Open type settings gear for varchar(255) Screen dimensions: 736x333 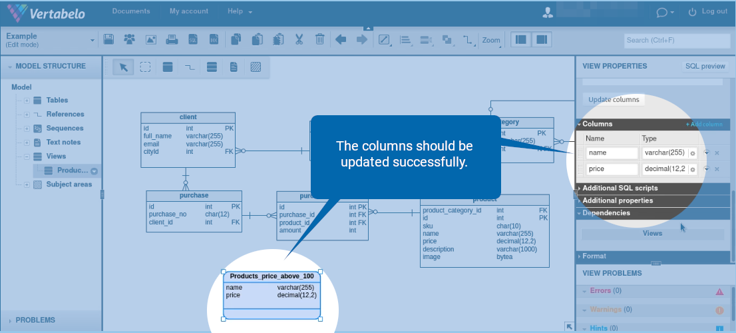click(692, 154)
